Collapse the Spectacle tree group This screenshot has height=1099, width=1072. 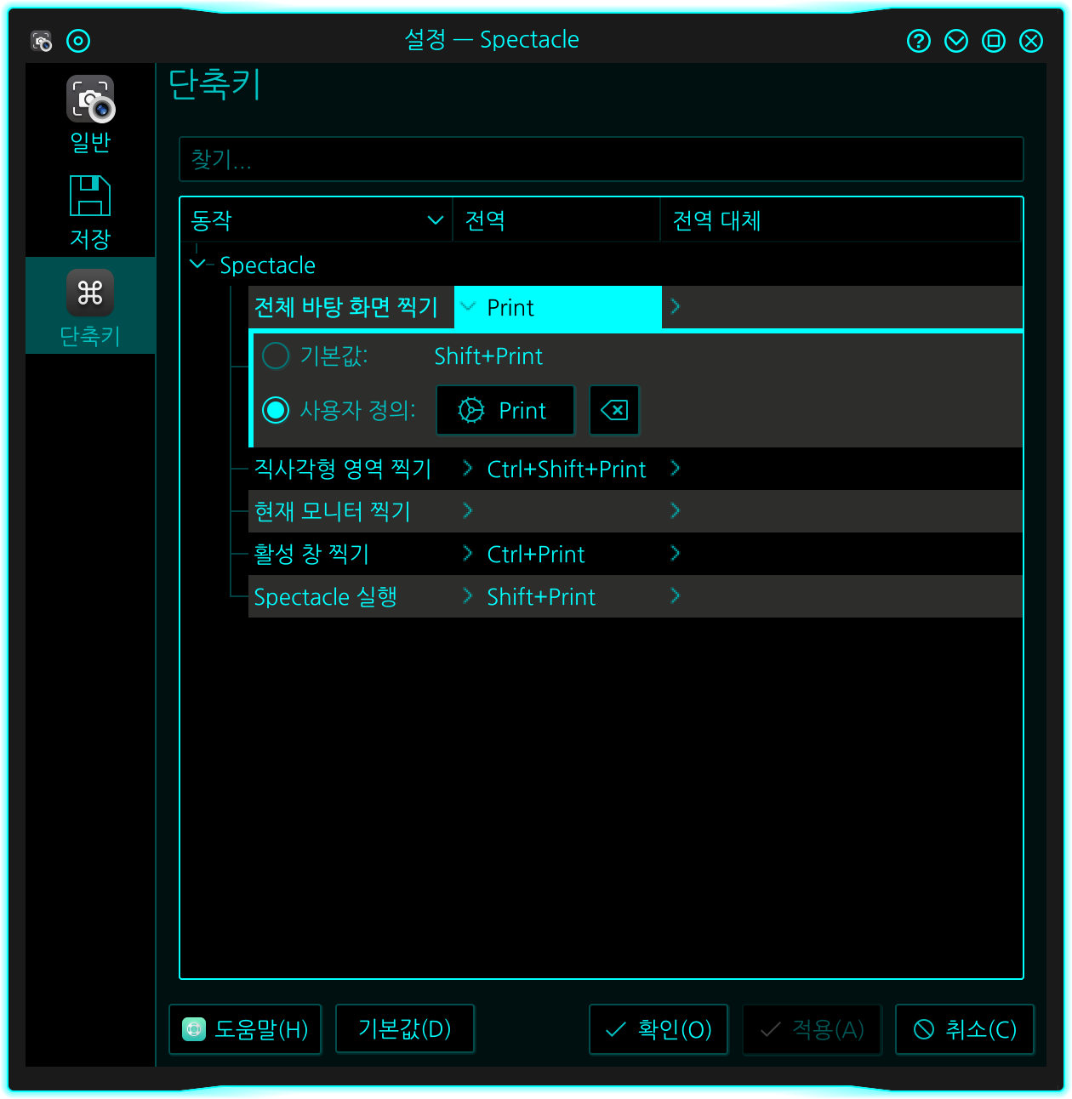197,265
